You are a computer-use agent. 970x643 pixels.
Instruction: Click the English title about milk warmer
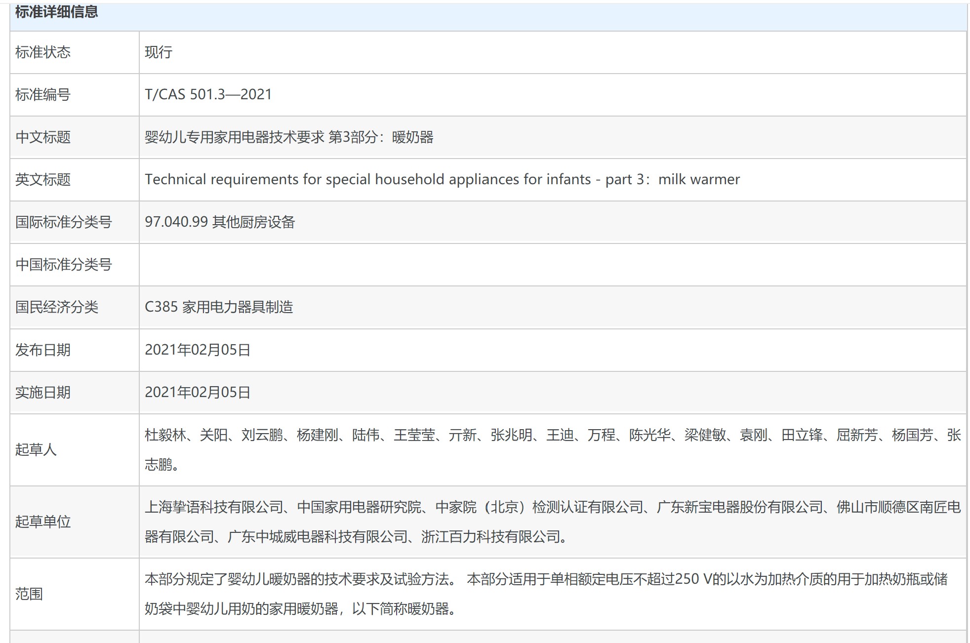(442, 179)
